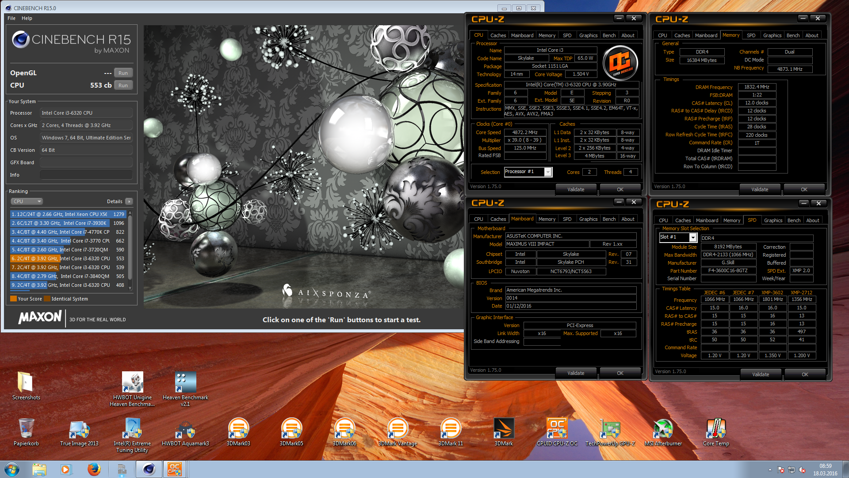The width and height of the screenshot is (849, 478).
Task: Open SPD tab in bottom-left CPU-Z
Action: pos(567,219)
